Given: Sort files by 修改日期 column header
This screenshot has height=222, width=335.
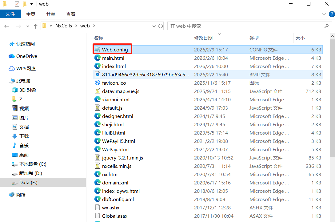Looking at the screenshot, I should pyautogui.click(x=203, y=38).
